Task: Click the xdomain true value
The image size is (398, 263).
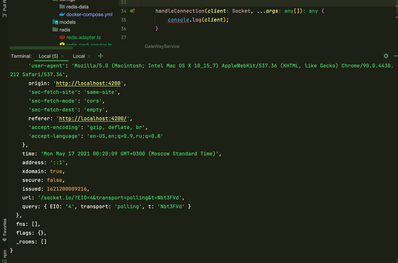Action: 56,171
